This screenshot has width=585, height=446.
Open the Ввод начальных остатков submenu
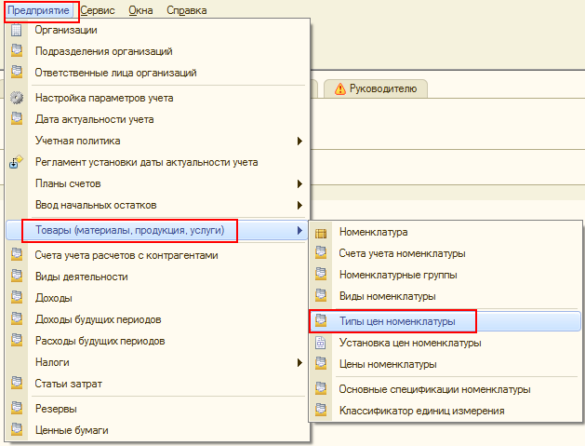pyautogui.click(x=299, y=205)
